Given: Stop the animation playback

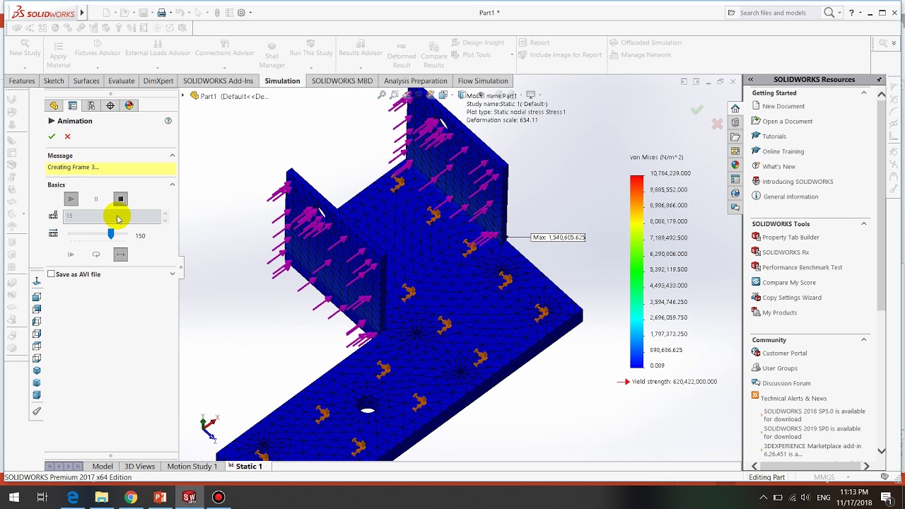Looking at the screenshot, I should coord(120,199).
